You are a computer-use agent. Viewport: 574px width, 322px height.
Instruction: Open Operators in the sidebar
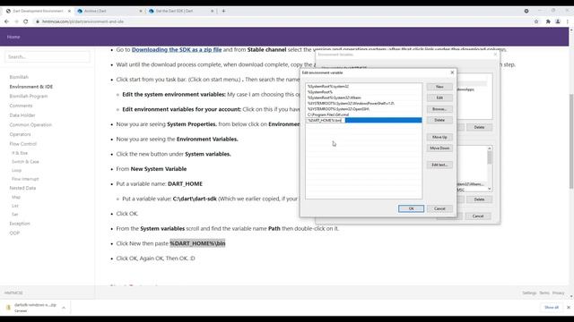[20, 134]
